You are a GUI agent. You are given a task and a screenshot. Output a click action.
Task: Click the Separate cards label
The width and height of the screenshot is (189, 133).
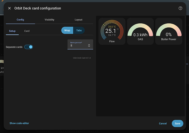[x=14, y=47]
